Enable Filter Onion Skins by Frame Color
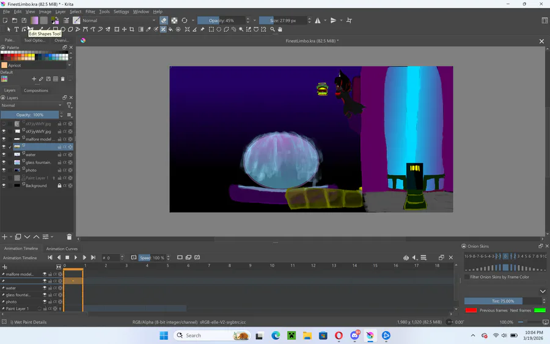 467,277
